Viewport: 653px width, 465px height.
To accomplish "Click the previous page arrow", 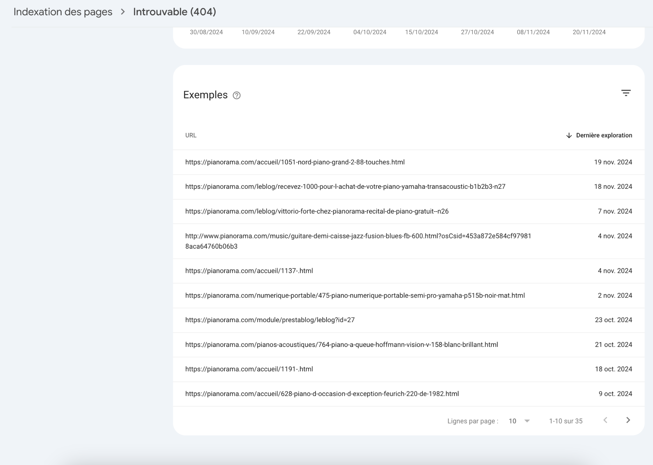I will pyautogui.click(x=605, y=420).
